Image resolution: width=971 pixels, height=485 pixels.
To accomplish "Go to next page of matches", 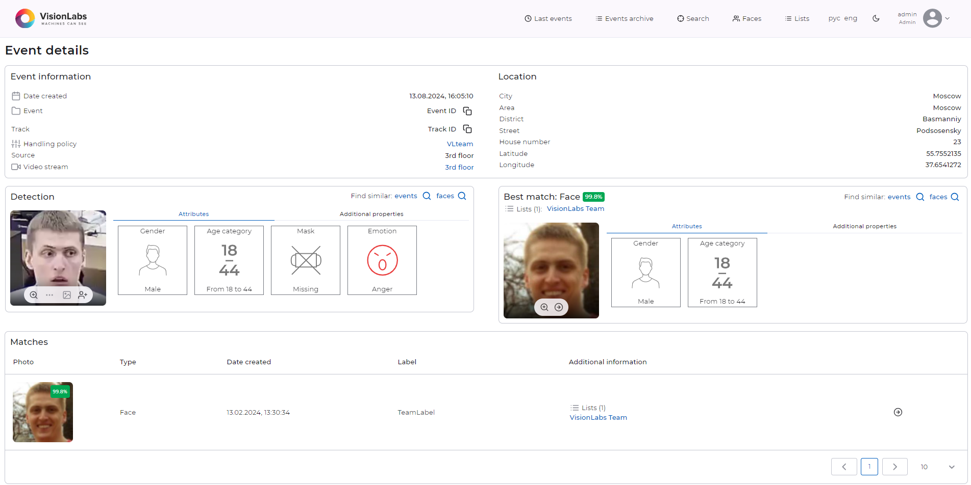I will pos(894,467).
